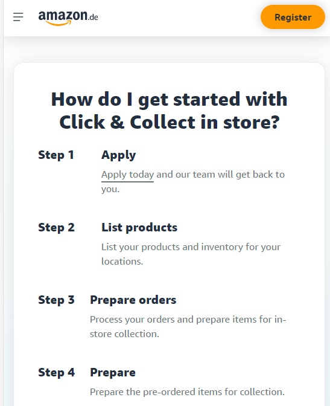The height and width of the screenshot is (406, 330).
Task: Click the 'Click & Collect in store?' heading line
Action: (x=169, y=122)
